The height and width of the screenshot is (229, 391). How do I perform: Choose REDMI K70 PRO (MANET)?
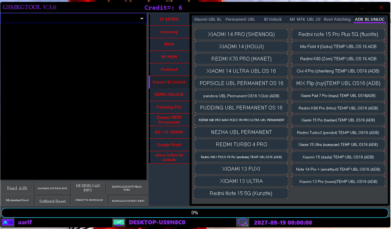pos(241,59)
